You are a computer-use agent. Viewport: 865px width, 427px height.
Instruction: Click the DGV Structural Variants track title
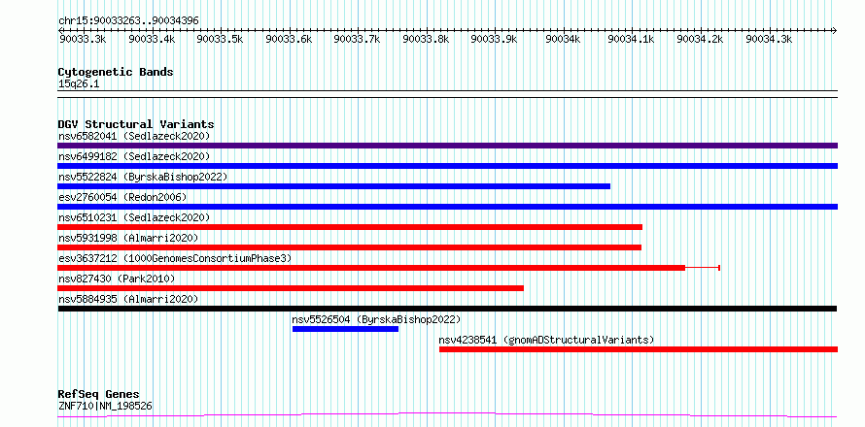point(136,124)
